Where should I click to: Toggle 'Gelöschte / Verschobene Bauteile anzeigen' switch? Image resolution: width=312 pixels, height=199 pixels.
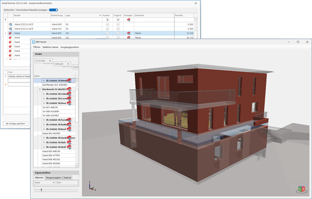(x=54, y=10)
